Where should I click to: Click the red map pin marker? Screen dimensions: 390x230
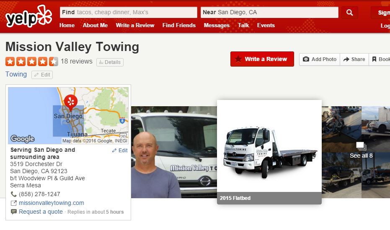click(x=71, y=102)
